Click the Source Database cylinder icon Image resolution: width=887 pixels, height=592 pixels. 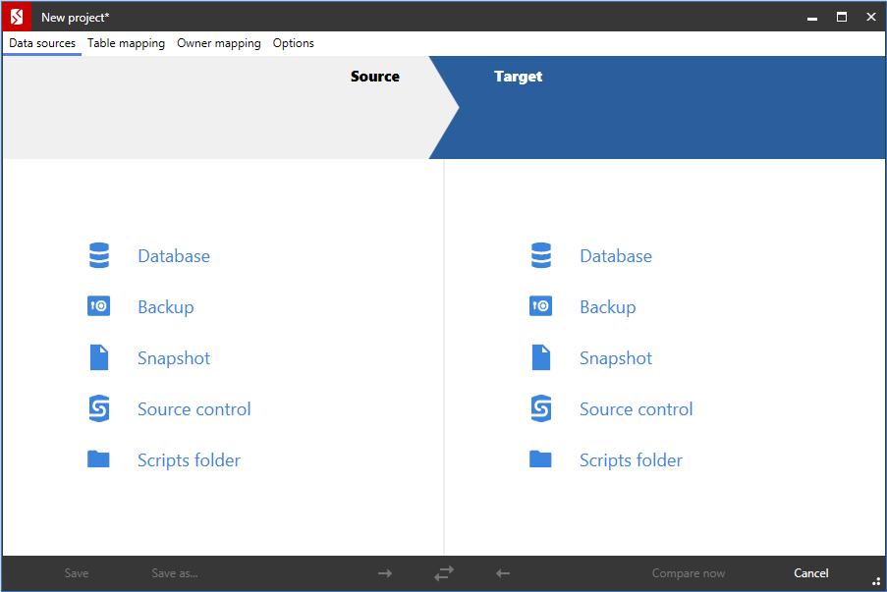[98, 256]
